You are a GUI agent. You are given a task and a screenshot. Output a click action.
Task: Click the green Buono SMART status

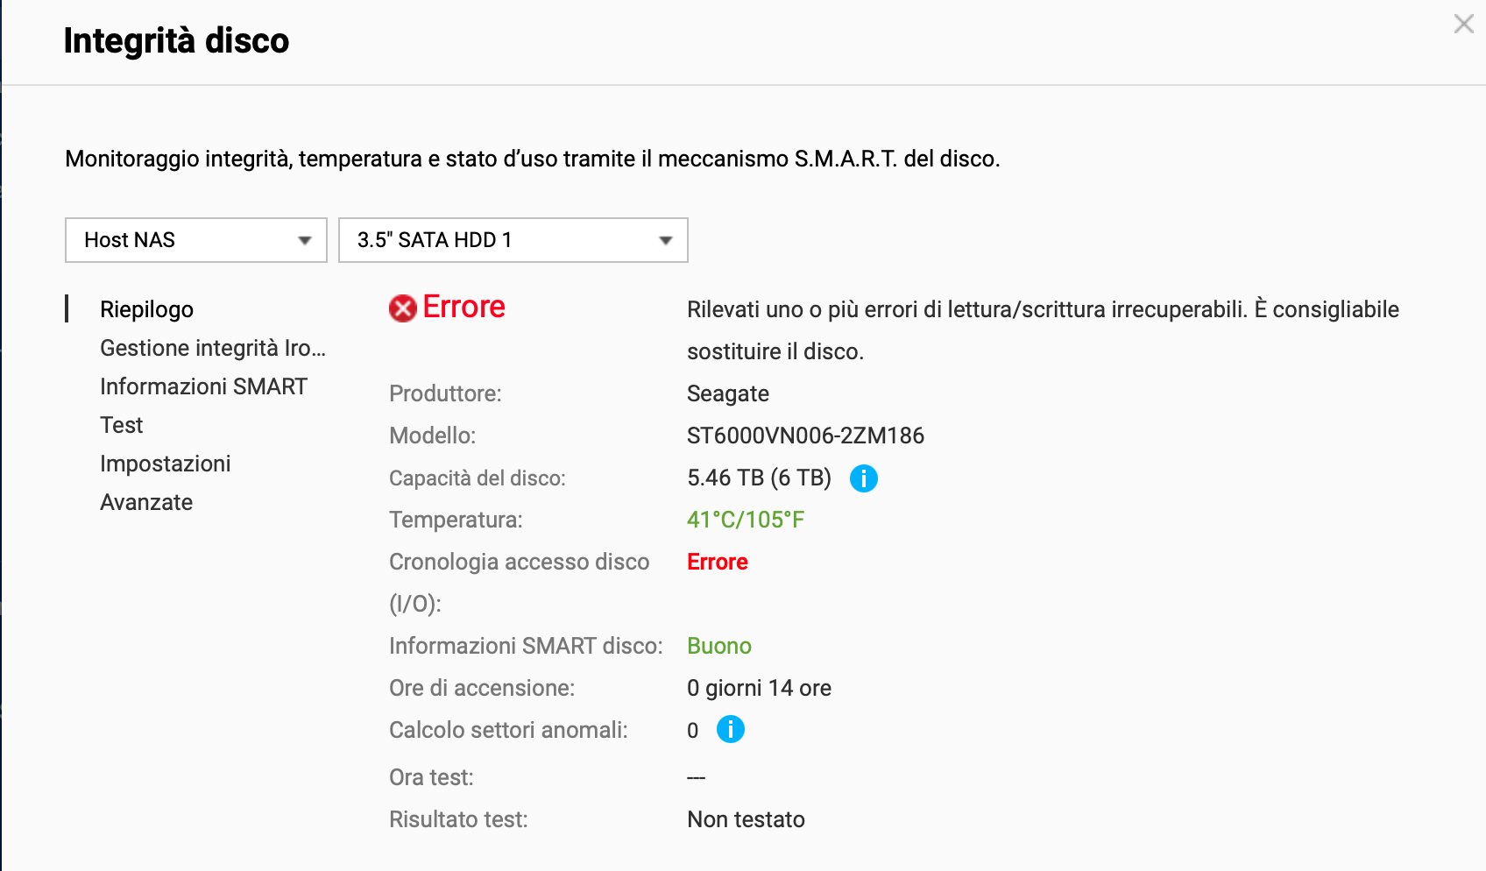point(718,646)
